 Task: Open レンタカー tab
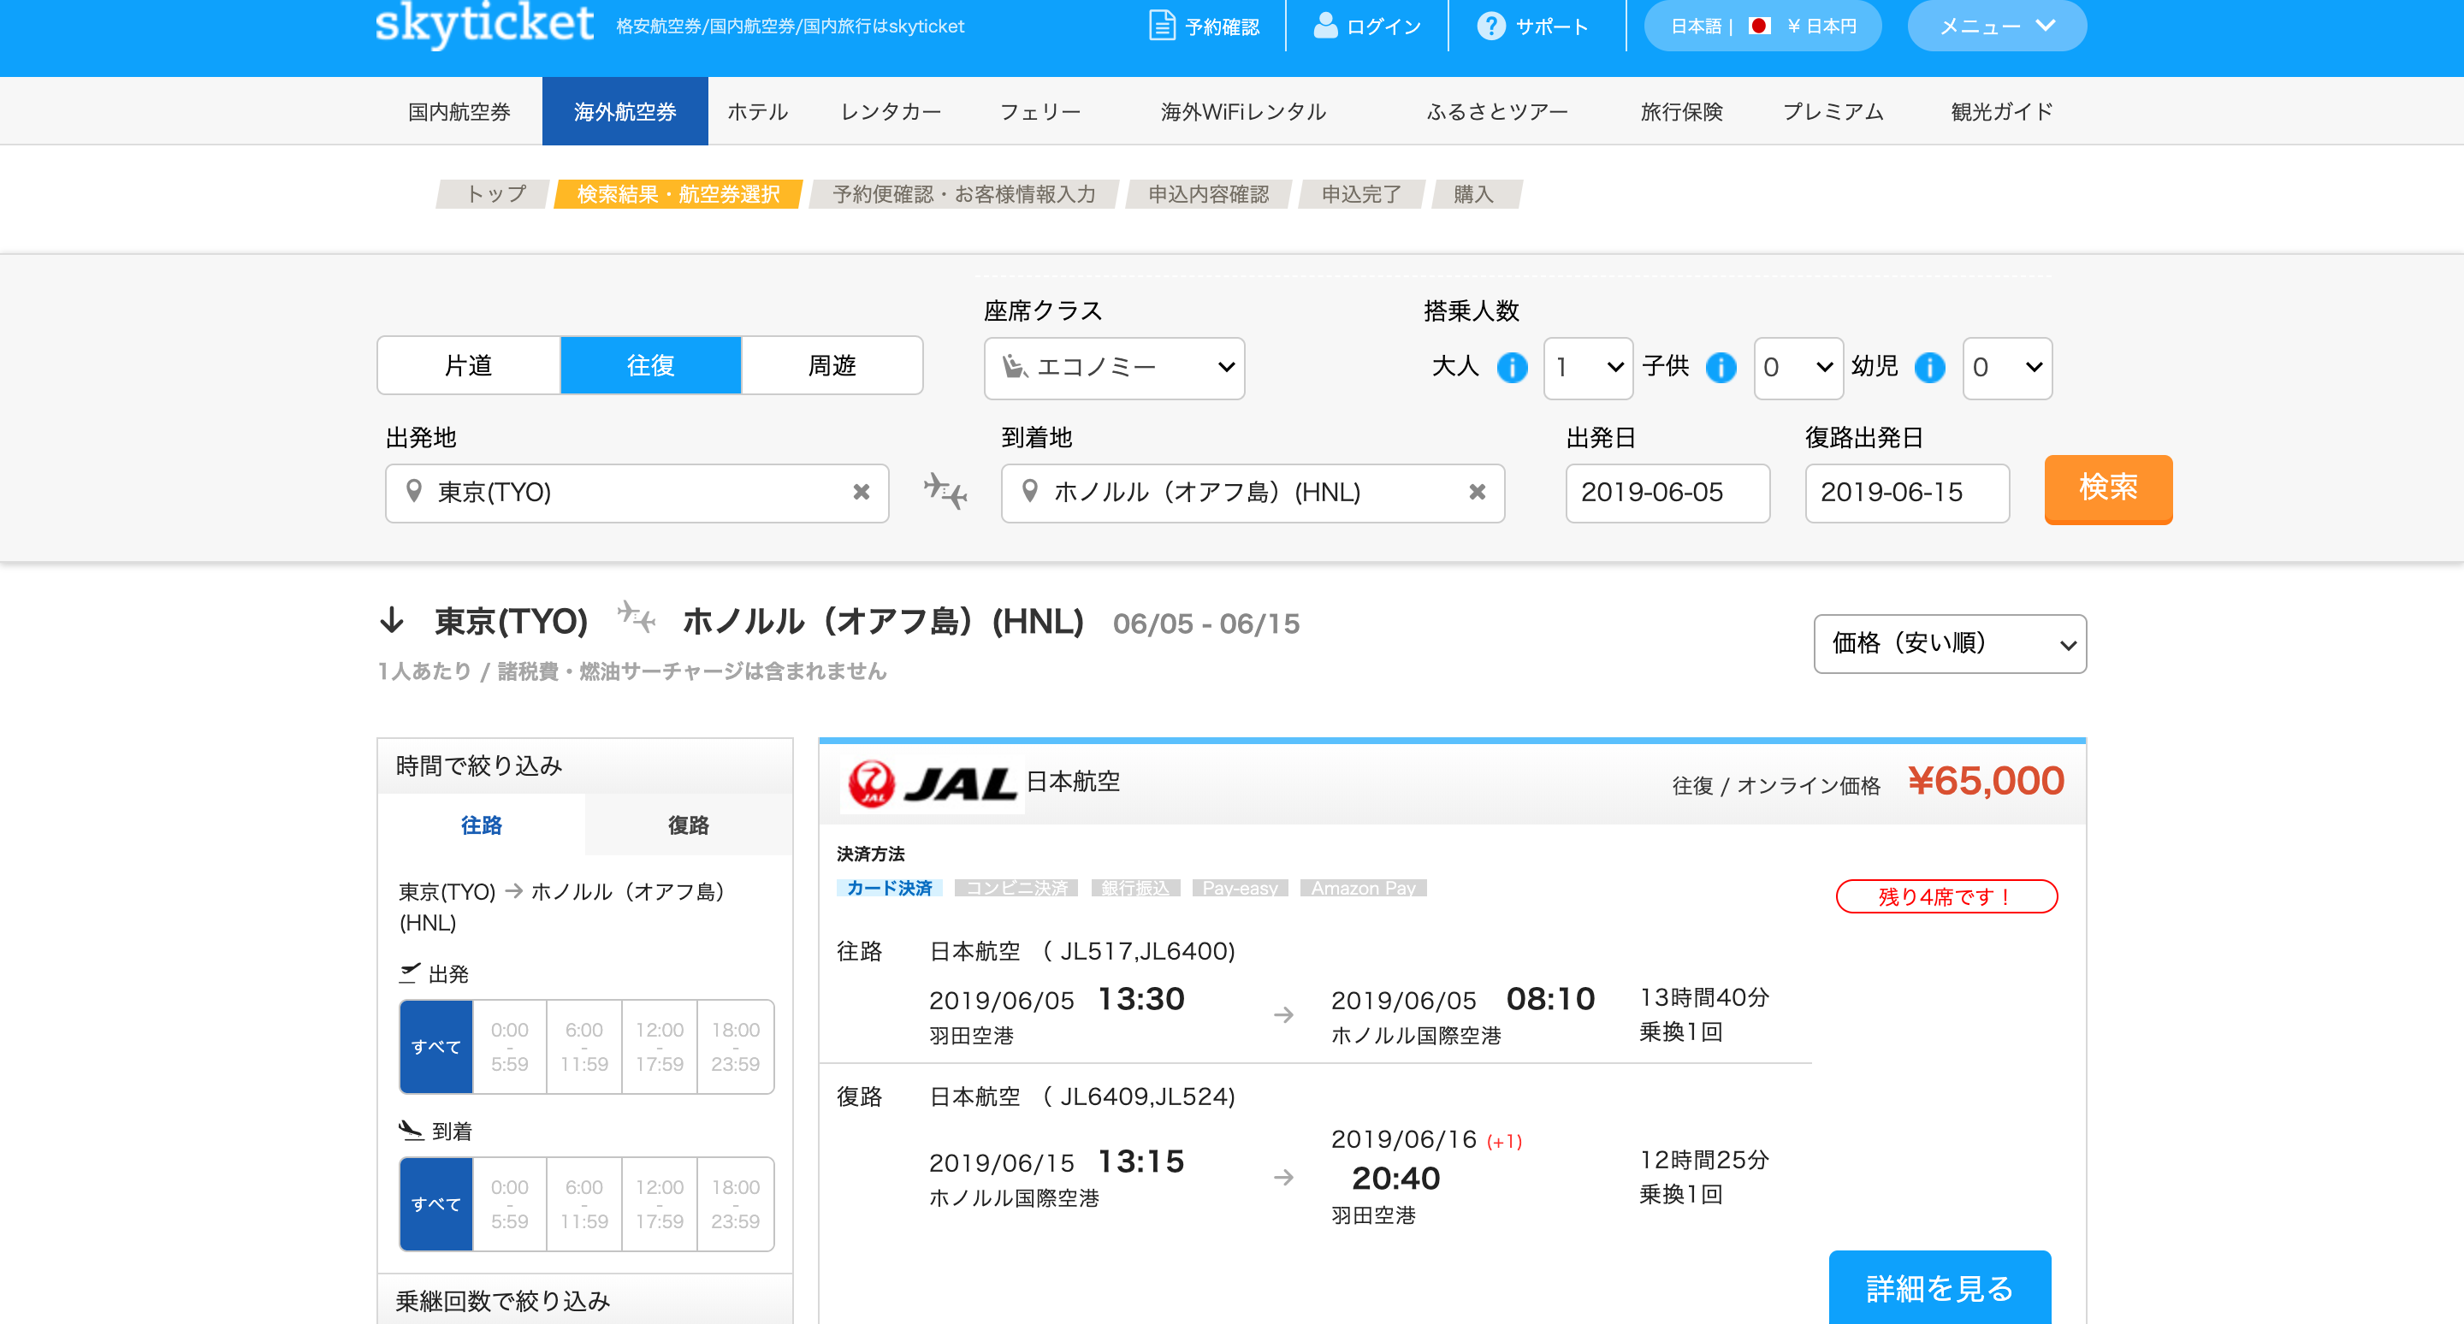pyautogui.click(x=891, y=112)
